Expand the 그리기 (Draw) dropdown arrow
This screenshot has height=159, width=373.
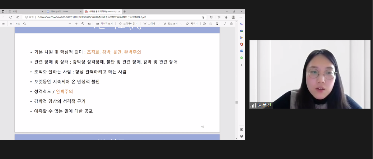coord(158,24)
